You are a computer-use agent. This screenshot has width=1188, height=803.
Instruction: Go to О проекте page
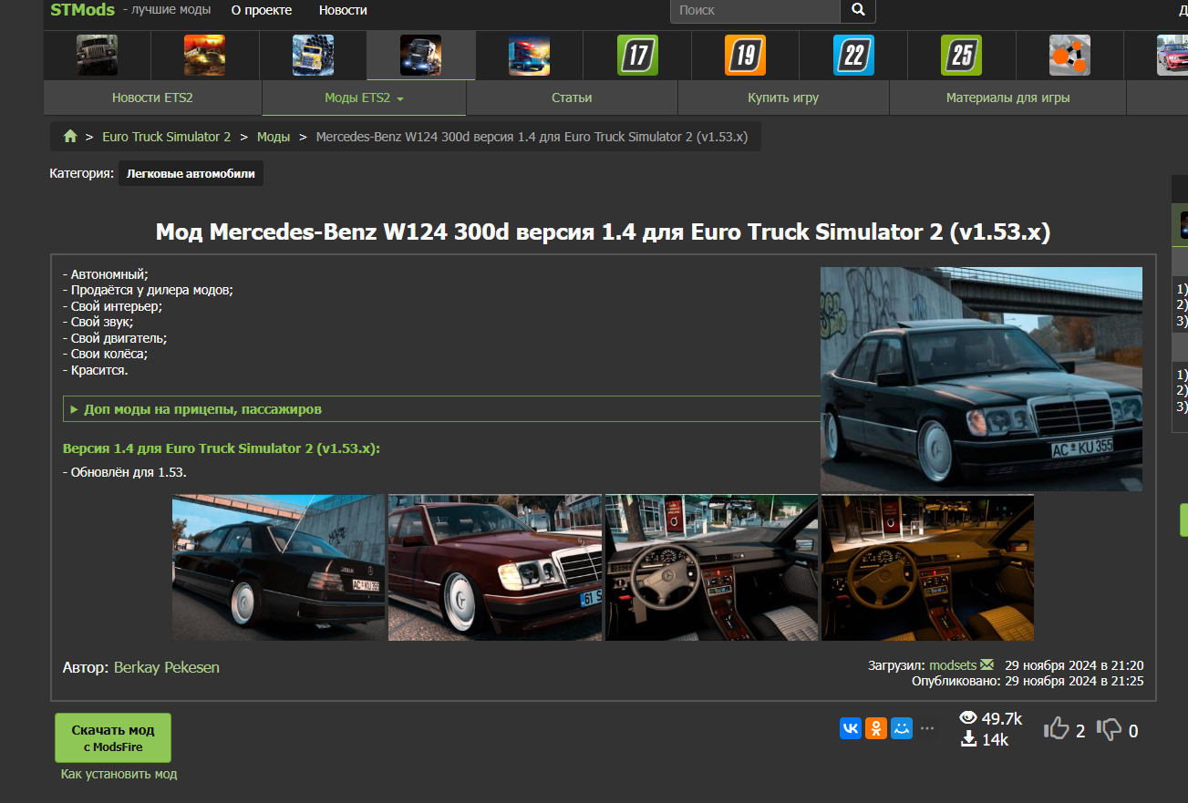(262, 10)
